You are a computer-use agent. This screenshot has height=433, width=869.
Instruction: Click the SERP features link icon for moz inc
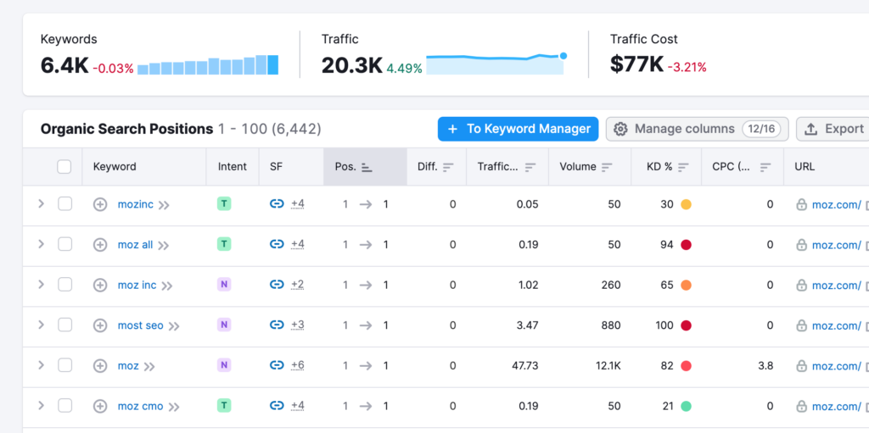tap(277, 285)
